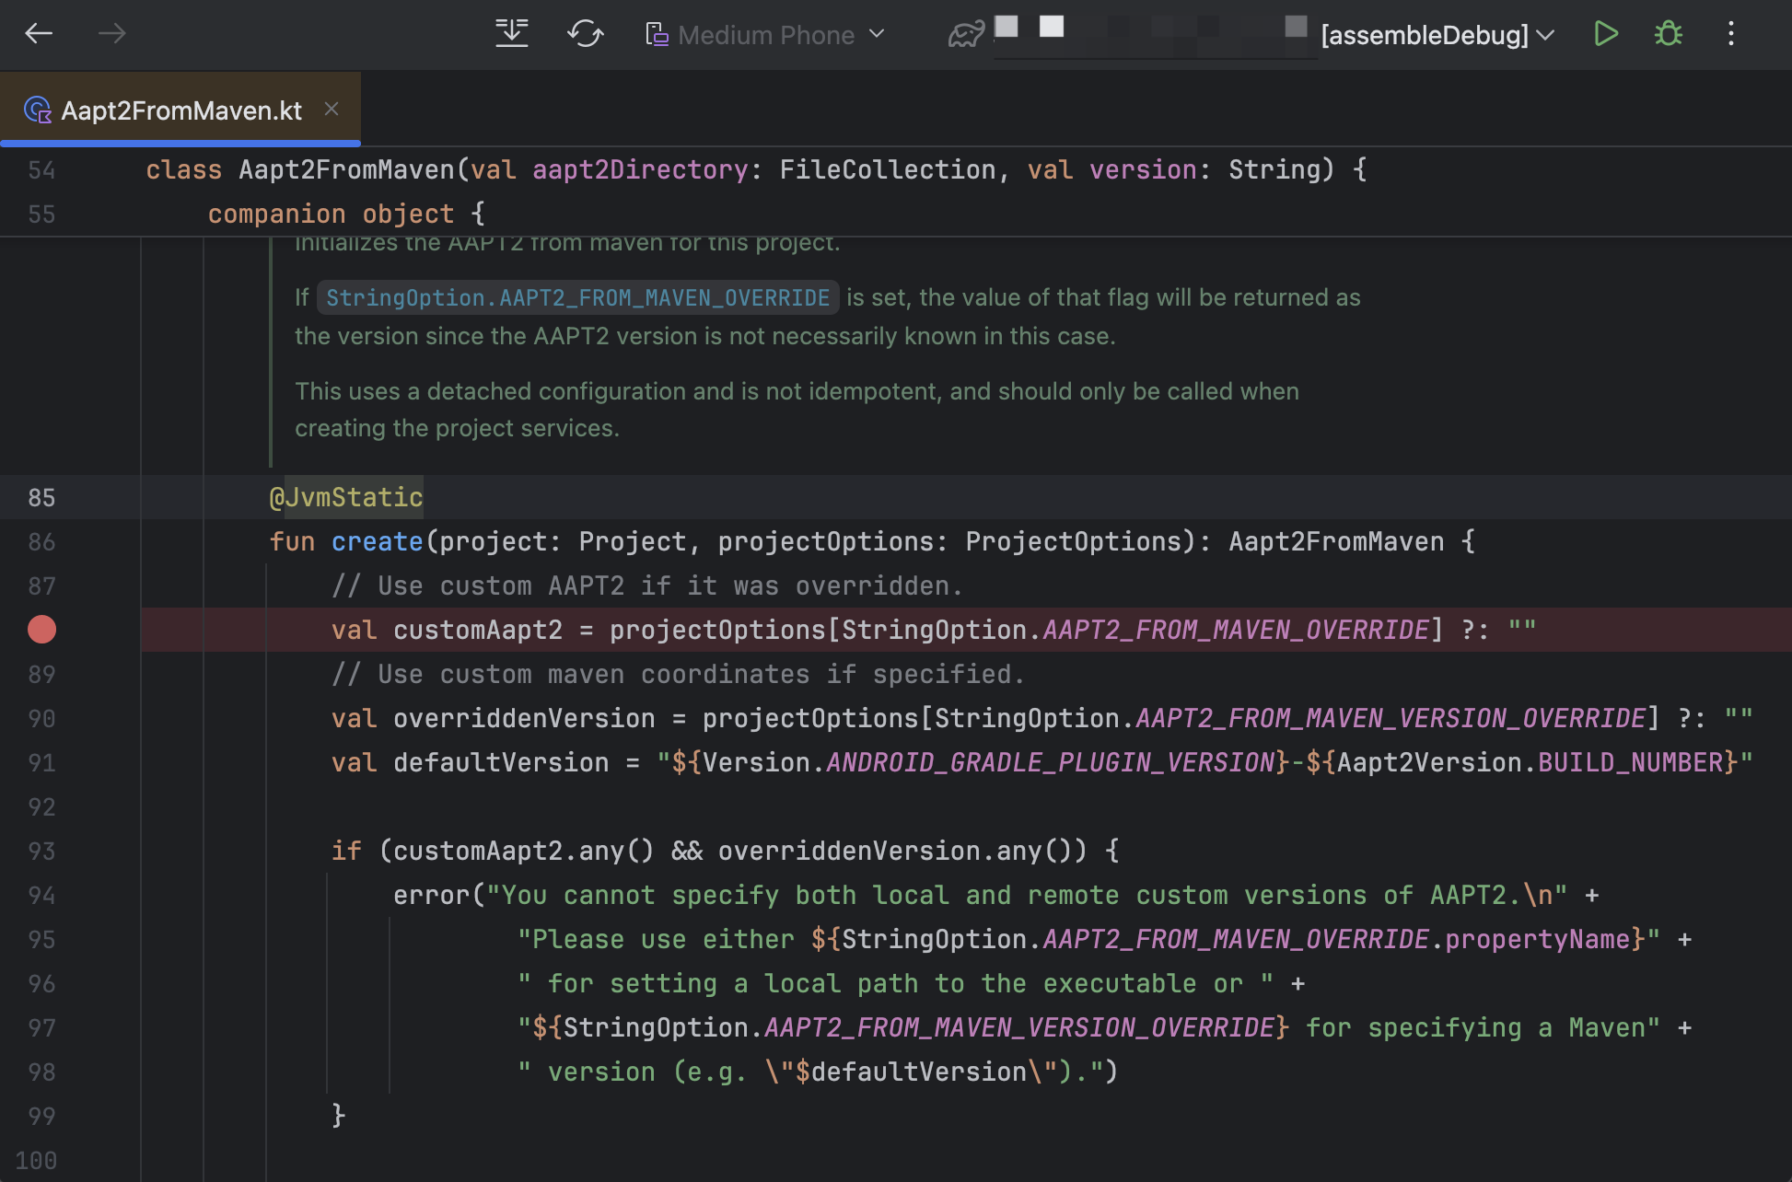
Task: Open the Medium Phone device dropdown
Action: pos(764,35)
